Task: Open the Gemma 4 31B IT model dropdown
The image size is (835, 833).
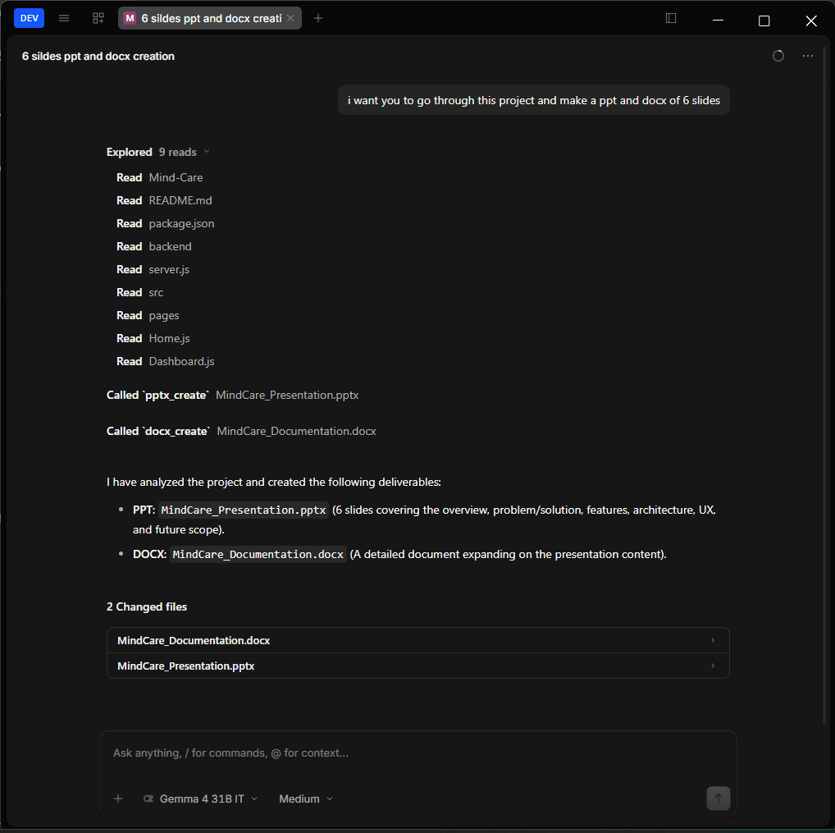Action: [201, 799]
